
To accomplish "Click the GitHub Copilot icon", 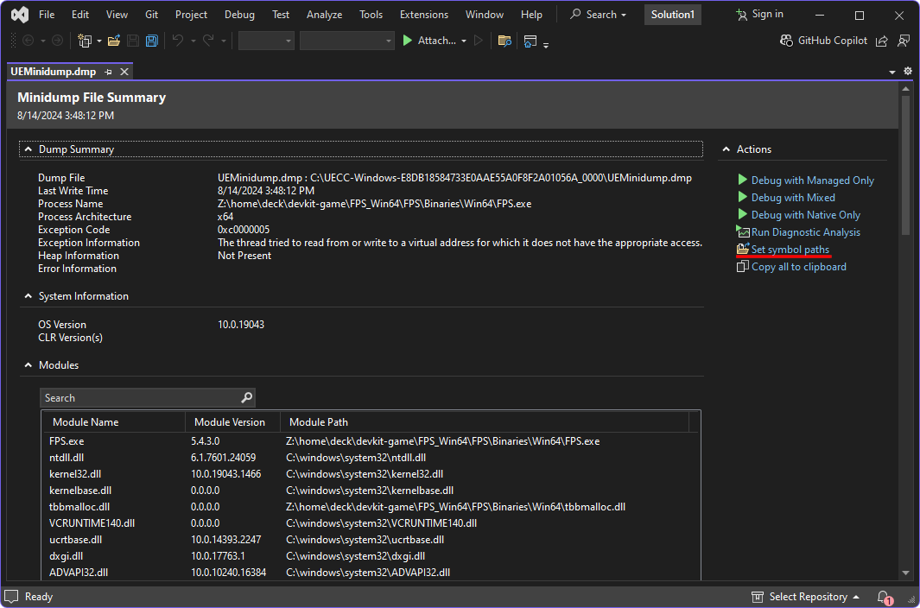I will [786, 41].
